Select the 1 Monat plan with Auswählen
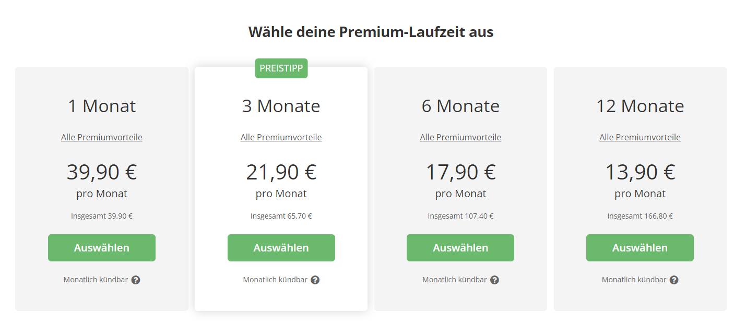 (102, 248)
